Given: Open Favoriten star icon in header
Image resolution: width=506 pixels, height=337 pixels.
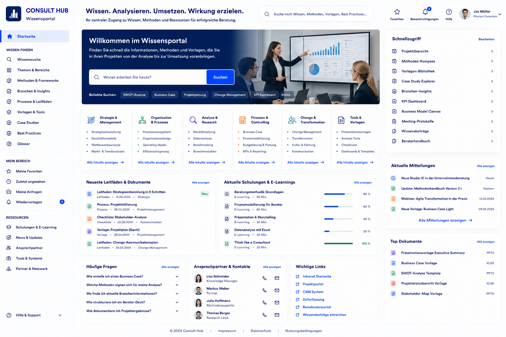Looking at the screenshot, I should tap(397, 12).
